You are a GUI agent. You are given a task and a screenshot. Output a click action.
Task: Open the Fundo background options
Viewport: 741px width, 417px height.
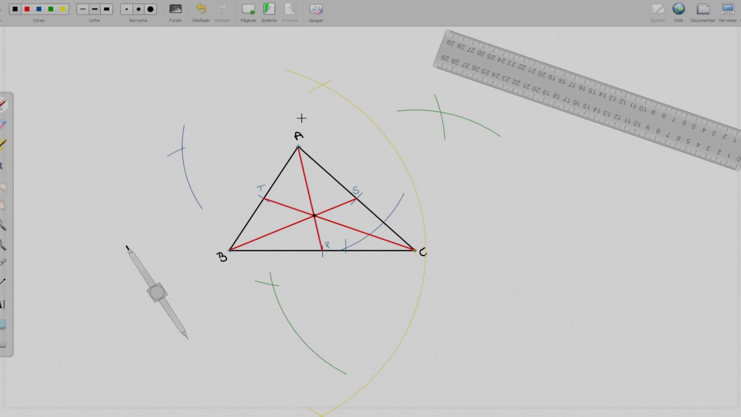(x=175, y=12)
